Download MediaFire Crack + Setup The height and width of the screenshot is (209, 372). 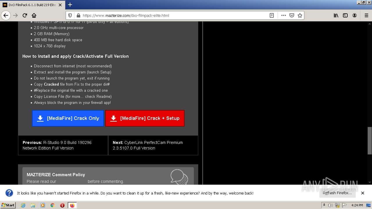point(145,118)
